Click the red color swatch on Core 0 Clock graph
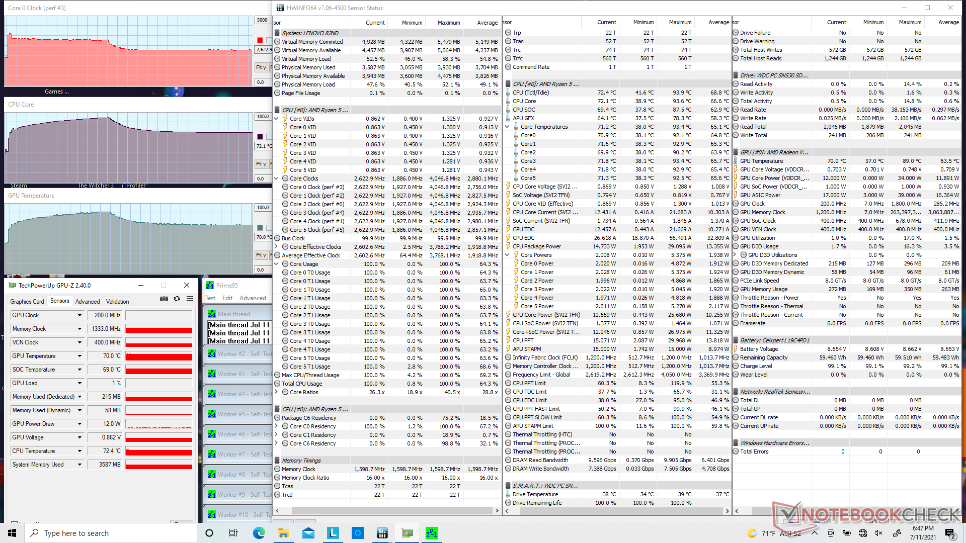This screenshot has height=543, width=966. click(260, 40)
